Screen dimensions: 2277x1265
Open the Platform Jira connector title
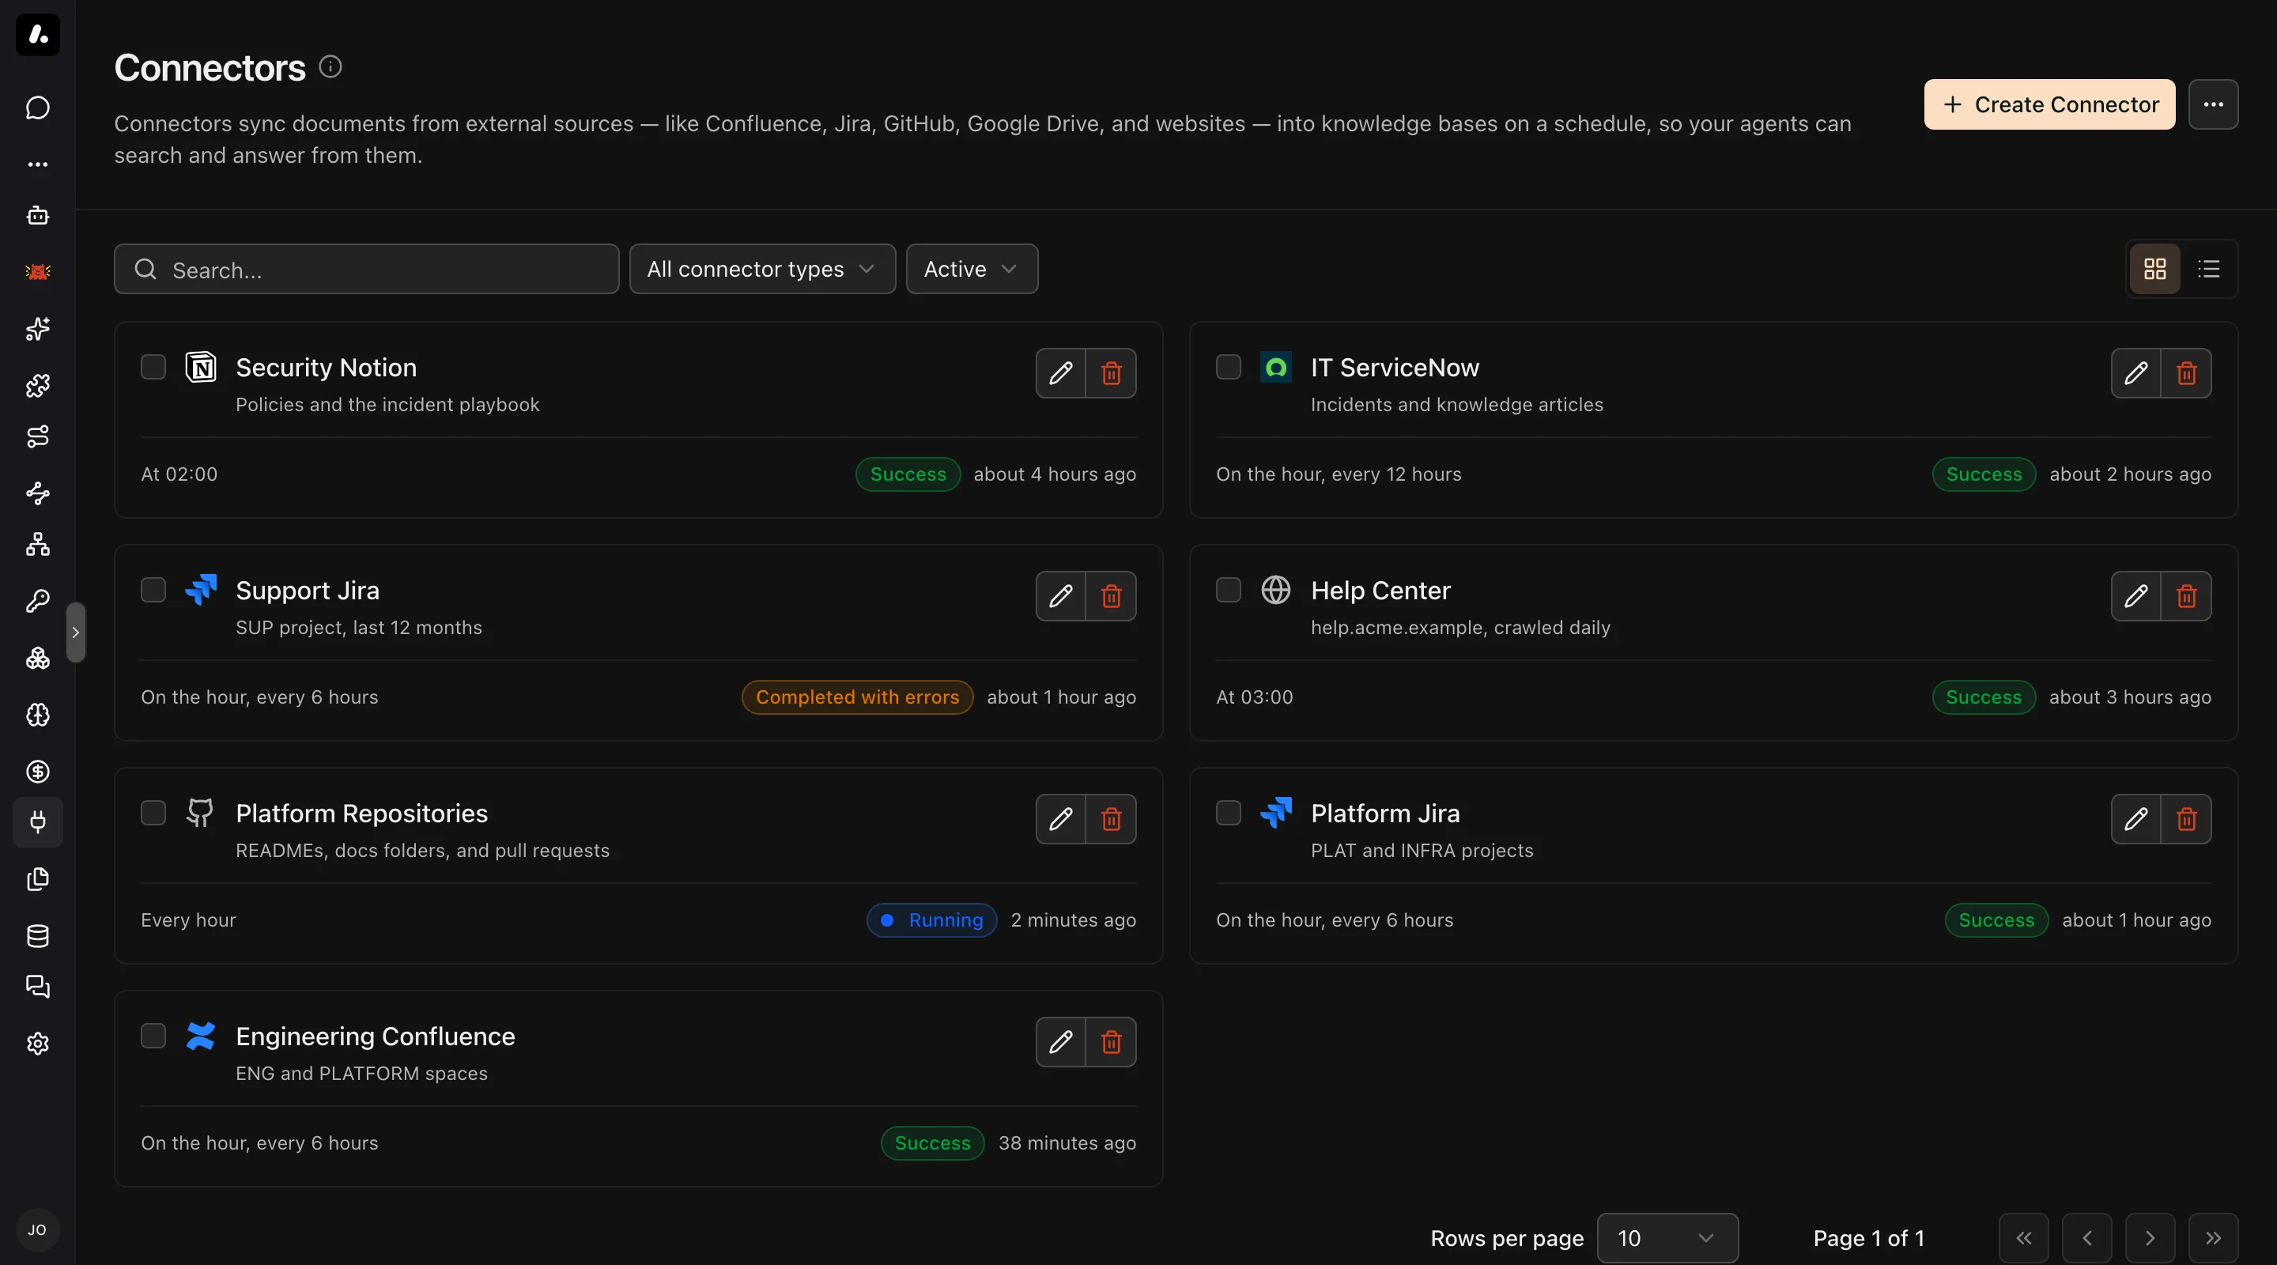click(x=1384, y=814)
